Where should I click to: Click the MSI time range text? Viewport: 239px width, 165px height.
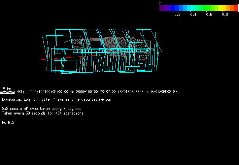(96, 92)
